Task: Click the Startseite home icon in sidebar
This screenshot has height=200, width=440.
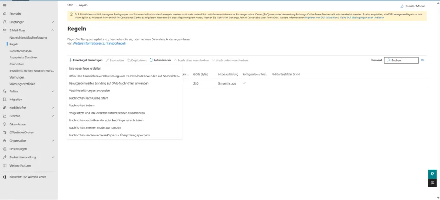Action: 5,13
